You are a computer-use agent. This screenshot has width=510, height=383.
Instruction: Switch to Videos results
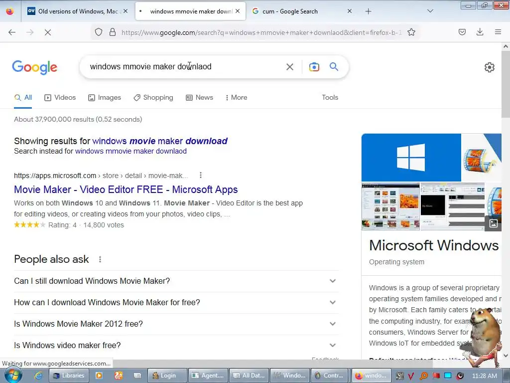(x=60, y=97)
